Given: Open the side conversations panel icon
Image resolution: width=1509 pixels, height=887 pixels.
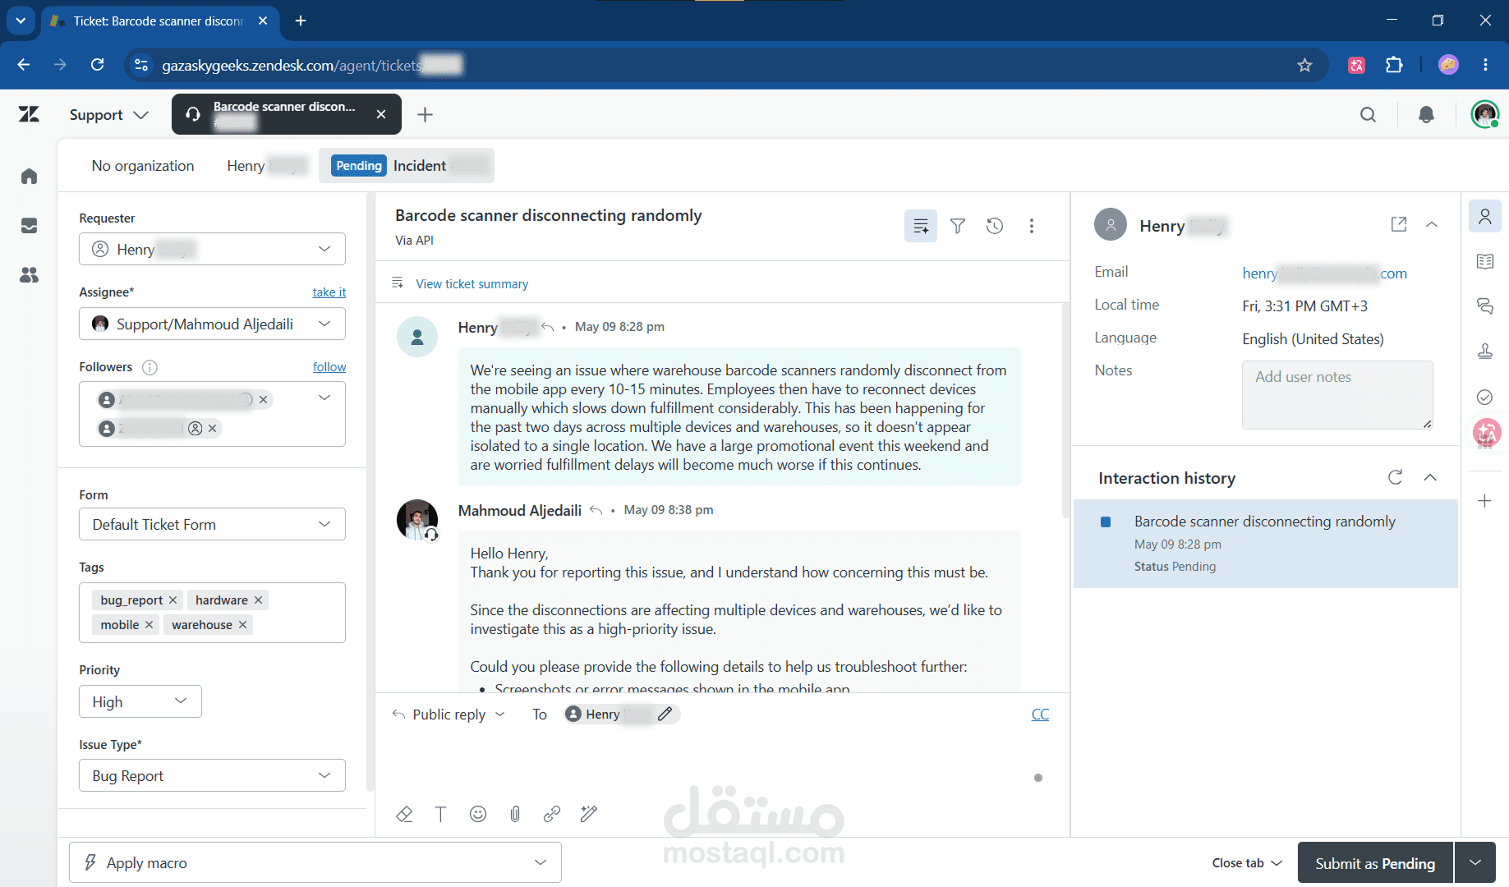Looking at the screenshot, I should pos(1485,306).
